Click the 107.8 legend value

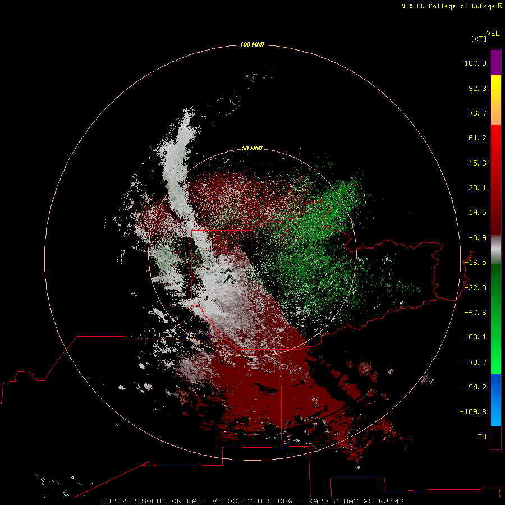475,63
